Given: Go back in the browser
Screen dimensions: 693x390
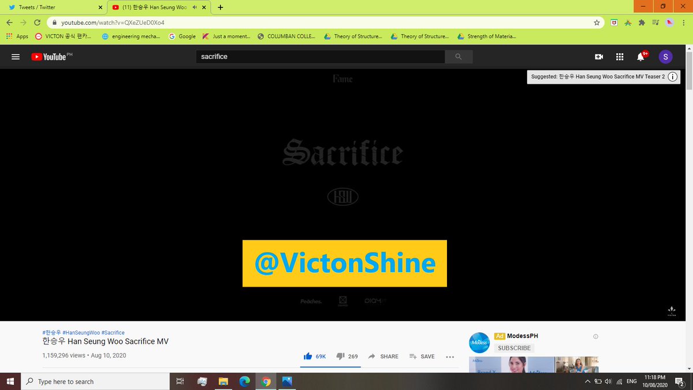Looking at the screenshot, I should point(9,23).
